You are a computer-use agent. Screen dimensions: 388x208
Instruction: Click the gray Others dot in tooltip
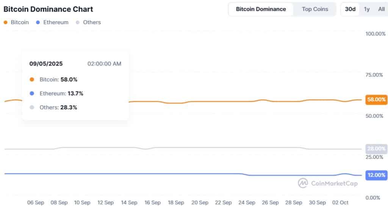point(32,107)
